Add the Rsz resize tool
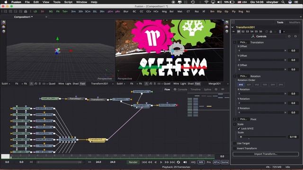 pos(197,11)
